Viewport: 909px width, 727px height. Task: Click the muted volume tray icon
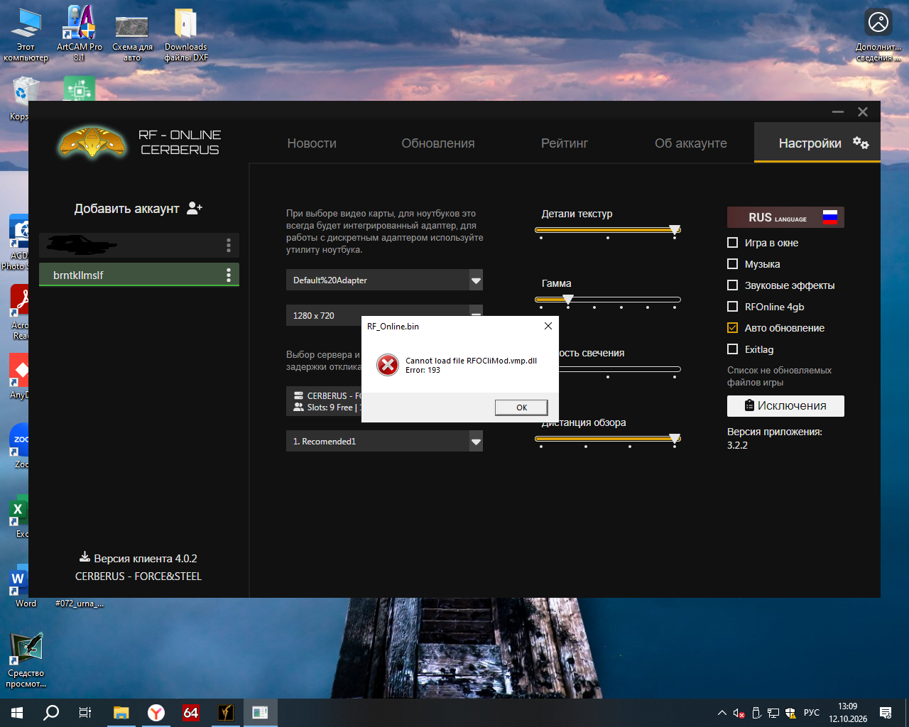739,713
